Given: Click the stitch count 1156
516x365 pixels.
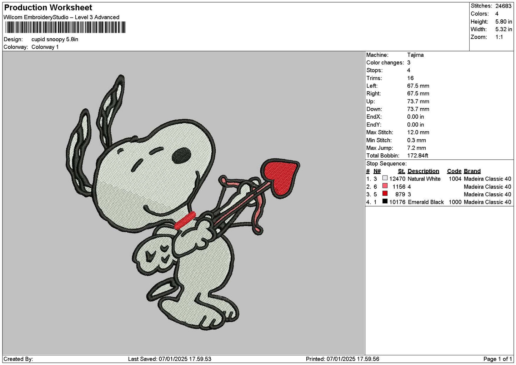Looking at the screenshot, I should [399, 187].
